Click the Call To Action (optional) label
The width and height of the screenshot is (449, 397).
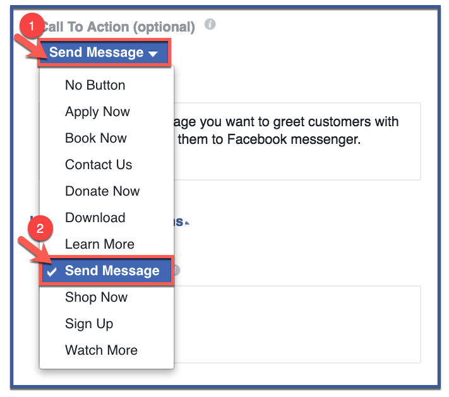click(x=118, y=27)
